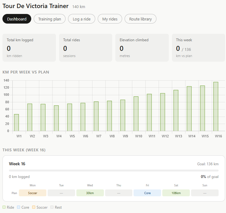Click the 140 km label beside title
226x213 pixels.
coord(79,7)
